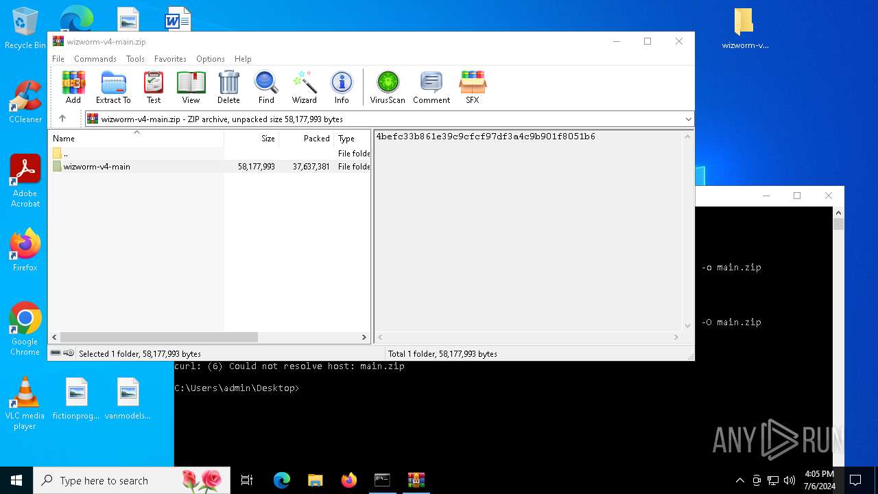Open the Favorites menu
Viewport: 878px width, 494px height.
click(170, 59)
